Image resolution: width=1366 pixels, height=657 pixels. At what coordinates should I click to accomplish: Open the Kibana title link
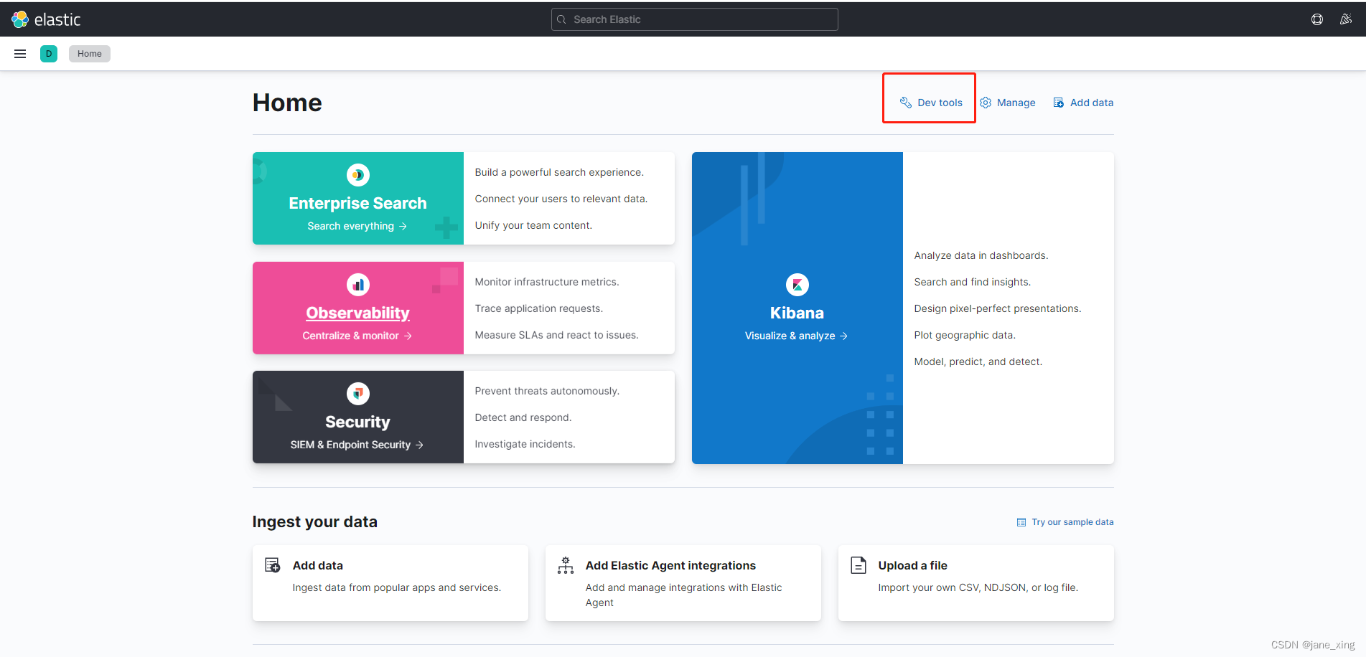click(797, 313)
